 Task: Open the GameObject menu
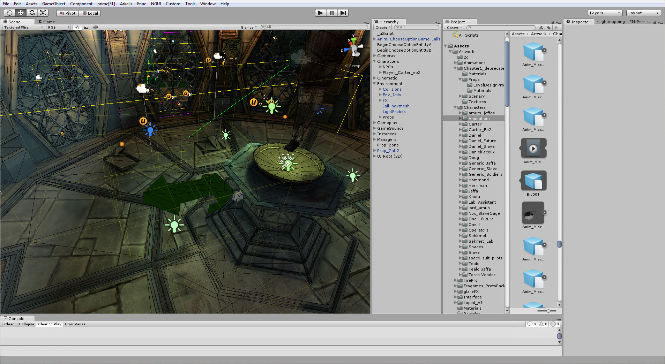click(53, 4)
